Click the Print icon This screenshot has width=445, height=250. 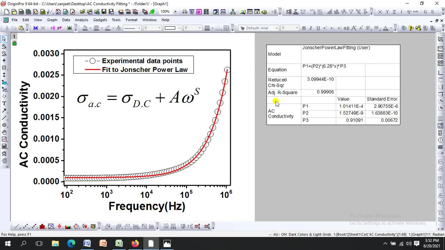(185, 11)
